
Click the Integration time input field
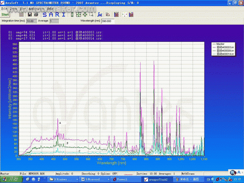tap(32, 21)
